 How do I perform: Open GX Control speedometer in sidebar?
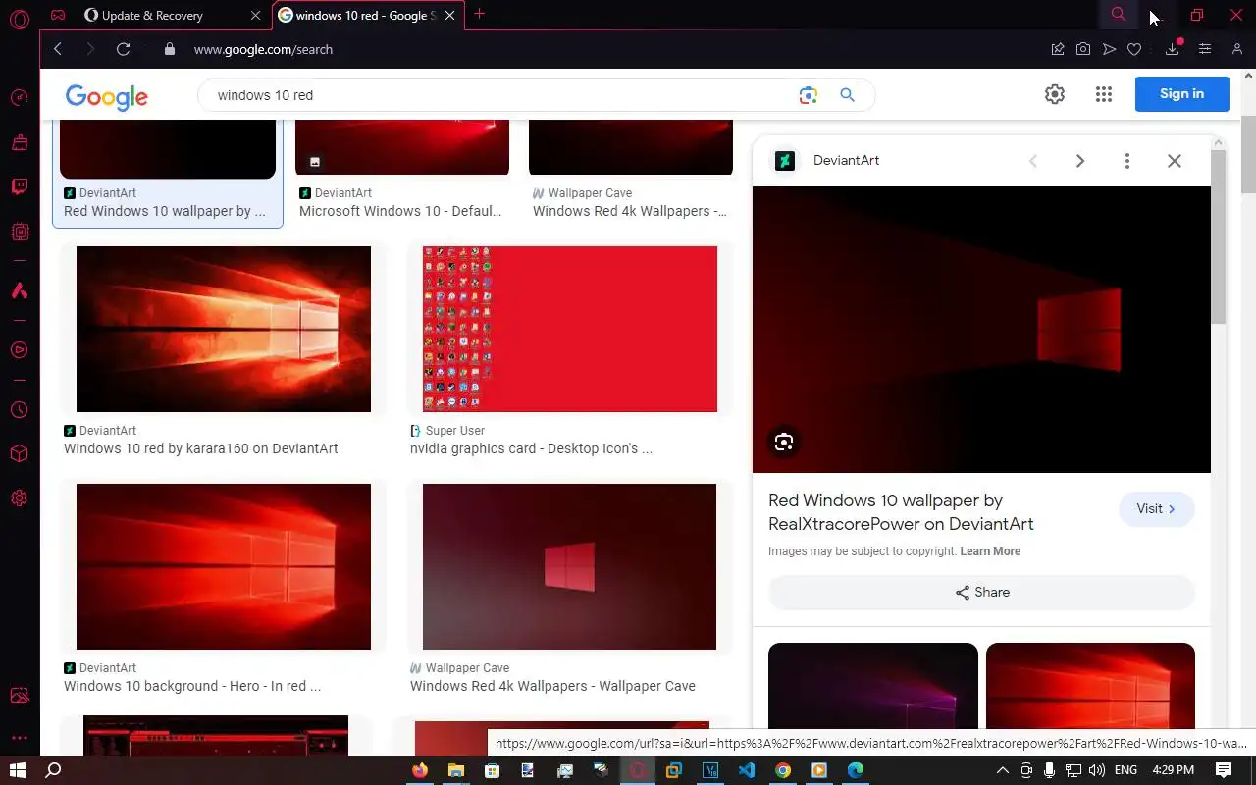19,98
